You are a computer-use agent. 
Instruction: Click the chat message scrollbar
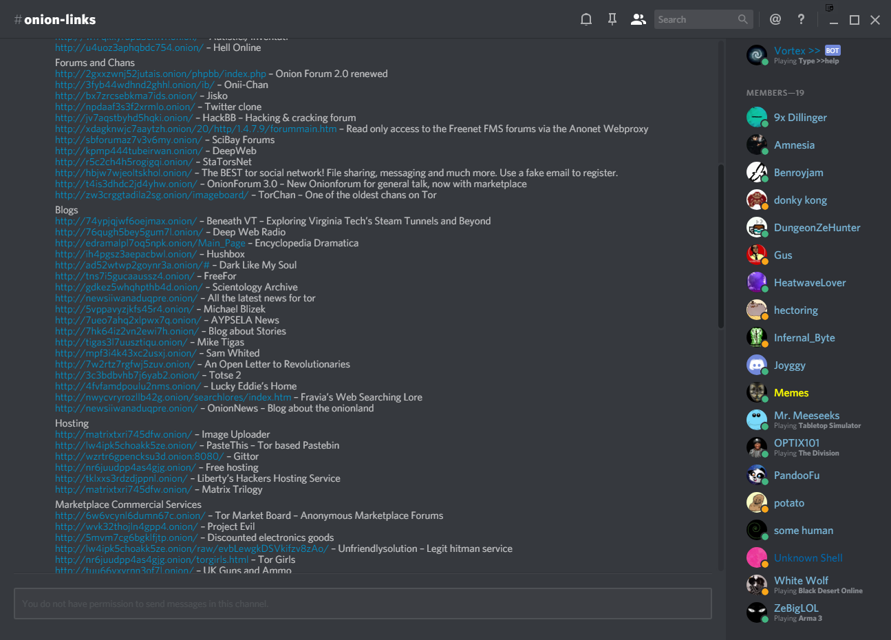(x=720, y=245)
